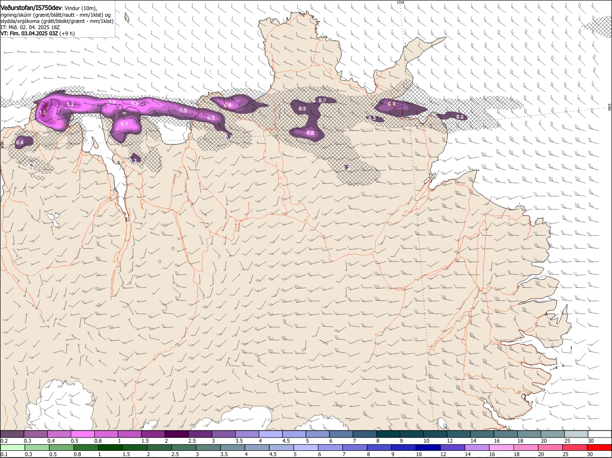Screen dimensions: 612x458
Task: Select the 25–30 red rain legend swatch
Action: click(x=576, y=447)
